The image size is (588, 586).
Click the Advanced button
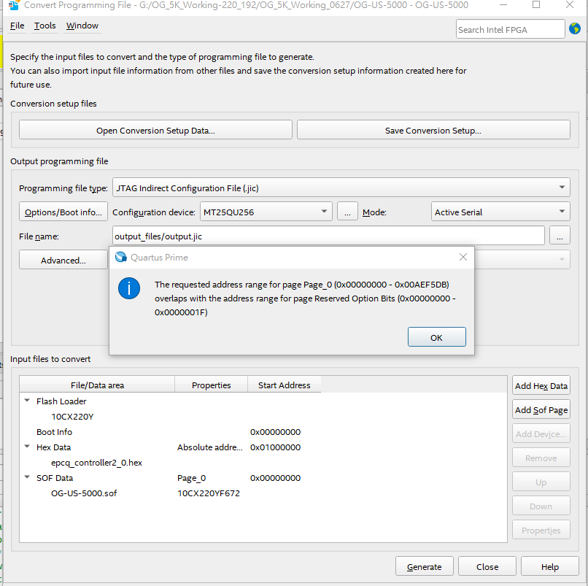pos(63,260)
